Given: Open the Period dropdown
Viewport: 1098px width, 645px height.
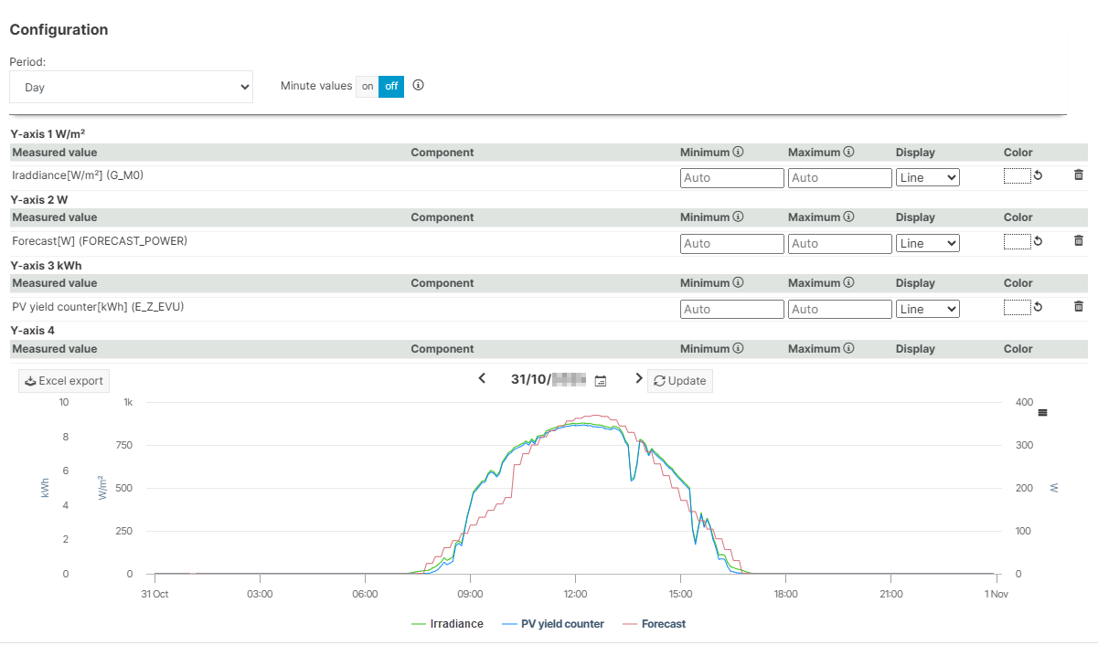Looking at the screenshot, I should point(131,87).
